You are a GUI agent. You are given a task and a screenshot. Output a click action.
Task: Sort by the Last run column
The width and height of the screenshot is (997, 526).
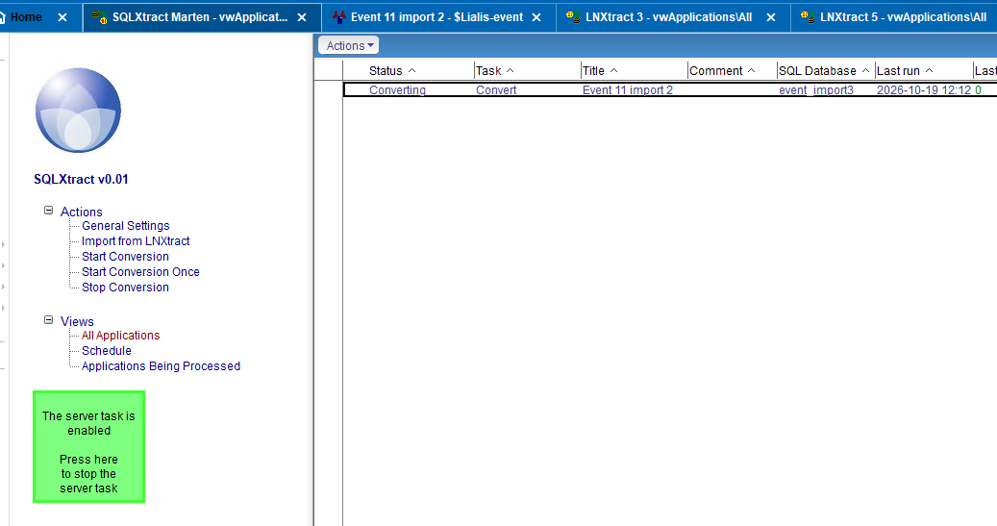point(904,70)
